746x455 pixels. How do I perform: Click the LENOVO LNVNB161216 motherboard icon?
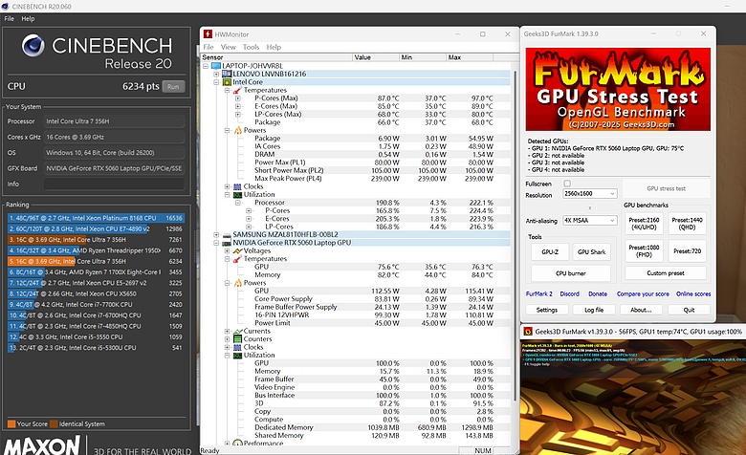[x=227, y=74]
